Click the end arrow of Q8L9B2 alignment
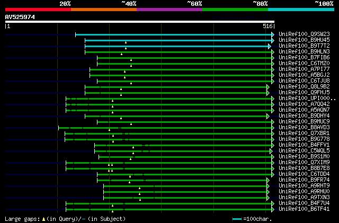The image size is (339, 223). click(x=268, y=87)
